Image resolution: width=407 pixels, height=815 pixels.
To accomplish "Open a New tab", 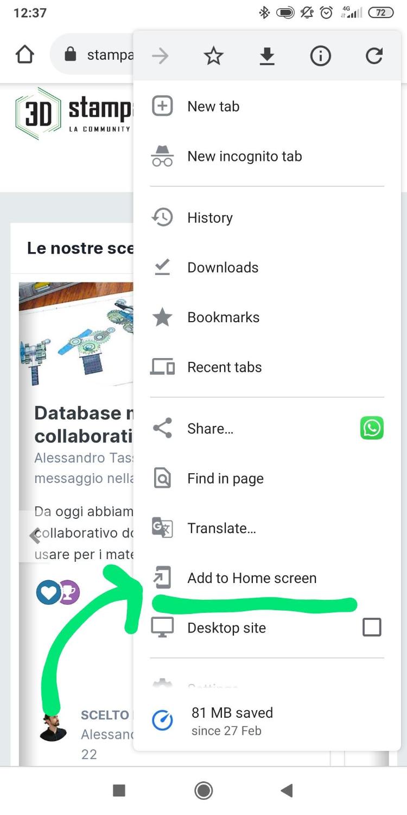I will [x=213, y=106].
